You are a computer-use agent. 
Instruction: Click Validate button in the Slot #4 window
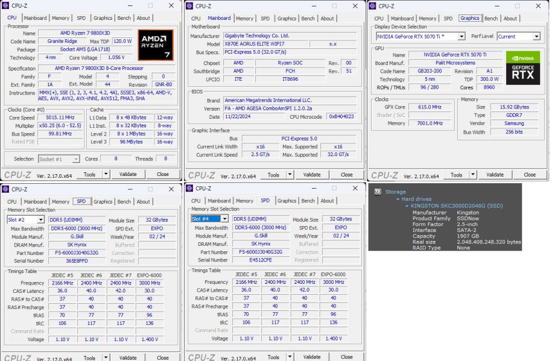tap(312, 357)
